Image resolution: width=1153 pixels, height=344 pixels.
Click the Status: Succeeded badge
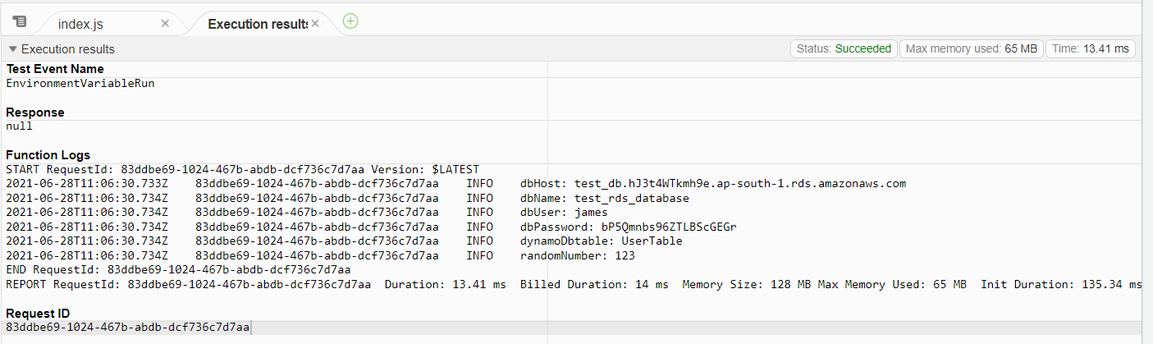[844, 48]
